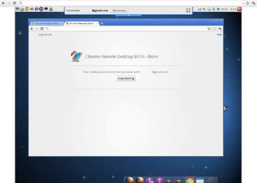This screenshot has width=257, height=183.
Task: Click the purple chat bubble panel icon
Action: tap(36, 9)
